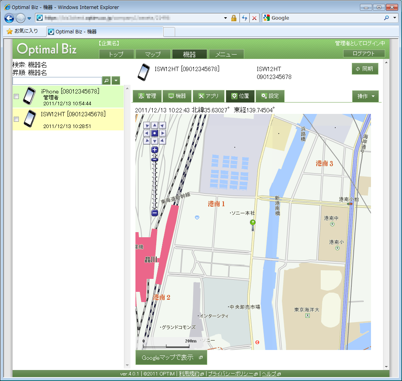
Task: Open the トップ navigation tab
Action: point(116,54)
